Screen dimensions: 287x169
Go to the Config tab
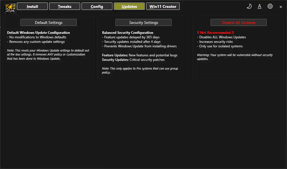(x=97, y=6)
